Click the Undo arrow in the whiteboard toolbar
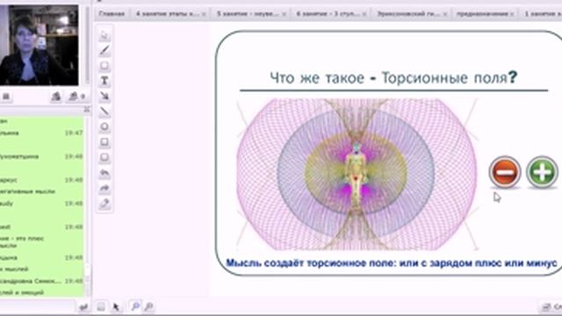 point(104,173)
